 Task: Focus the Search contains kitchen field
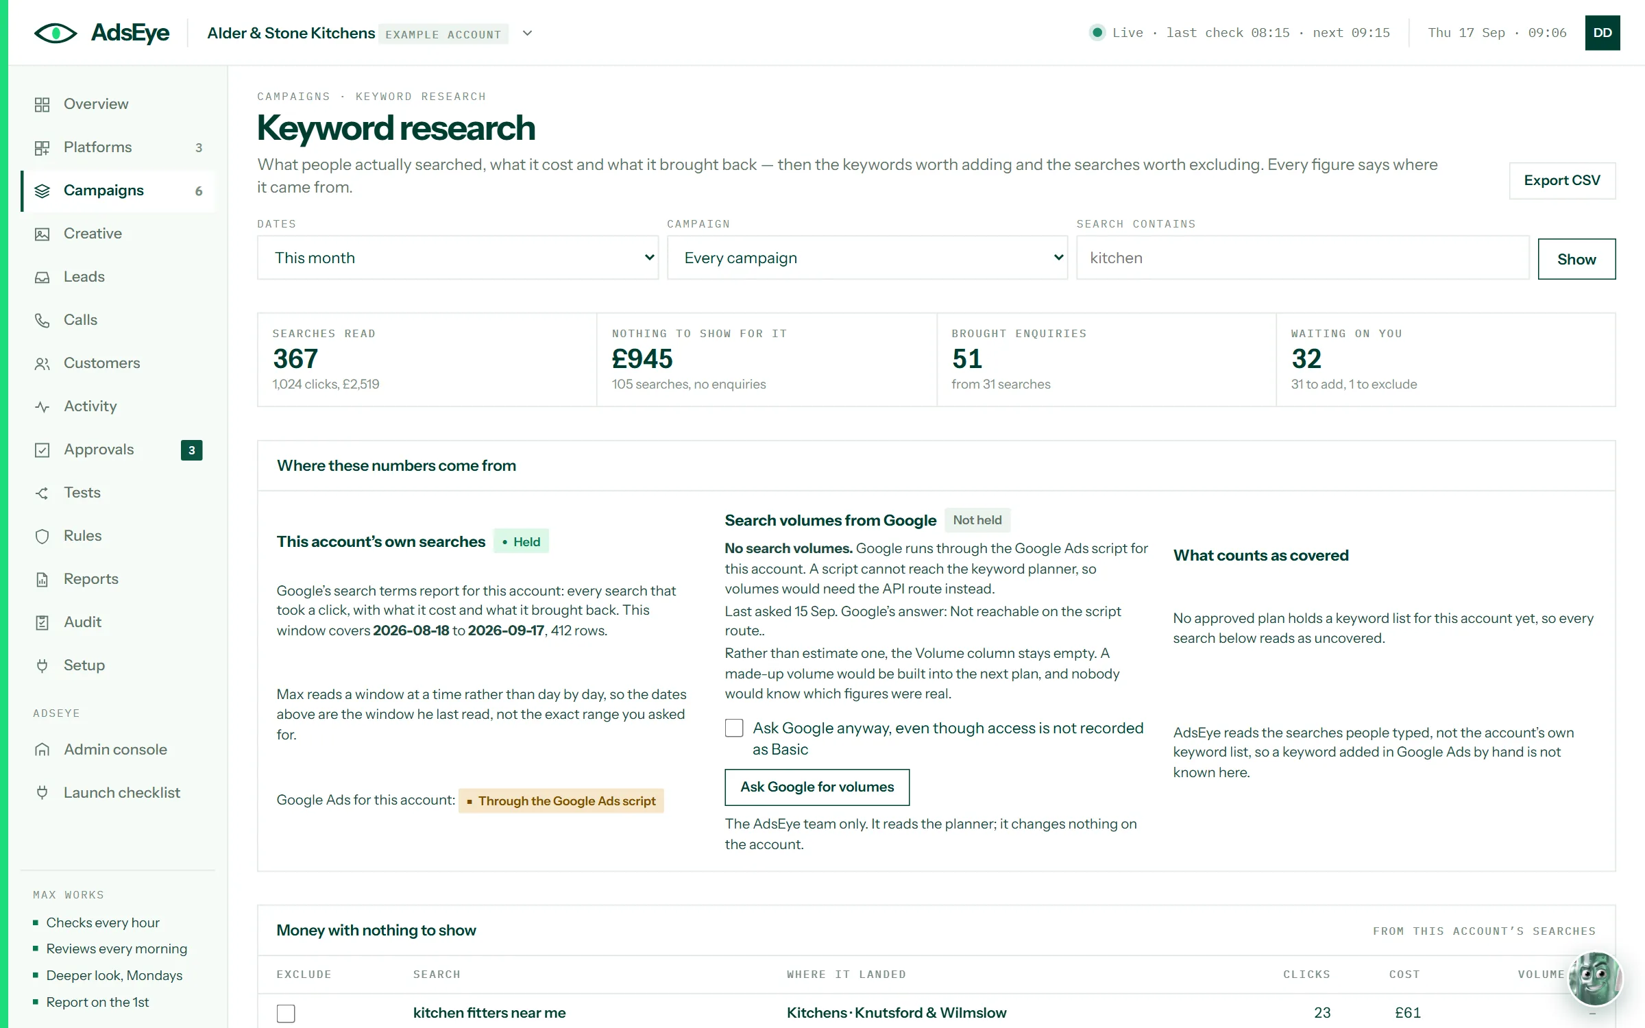pyautogui.click(x=1302, y=258)
